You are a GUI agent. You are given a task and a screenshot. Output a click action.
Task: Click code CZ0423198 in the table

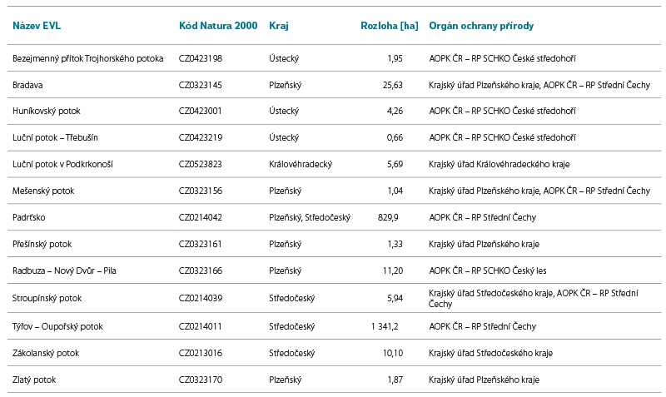point(201,58)
